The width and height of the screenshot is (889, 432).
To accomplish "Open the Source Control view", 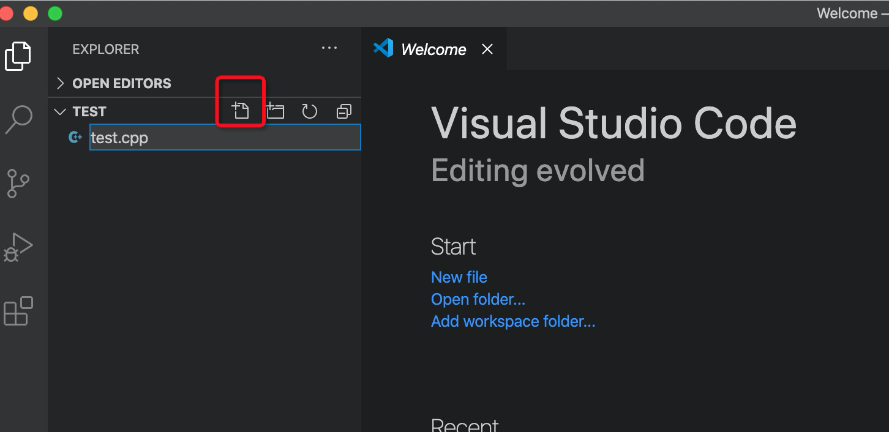I will (x=18, y=184).
